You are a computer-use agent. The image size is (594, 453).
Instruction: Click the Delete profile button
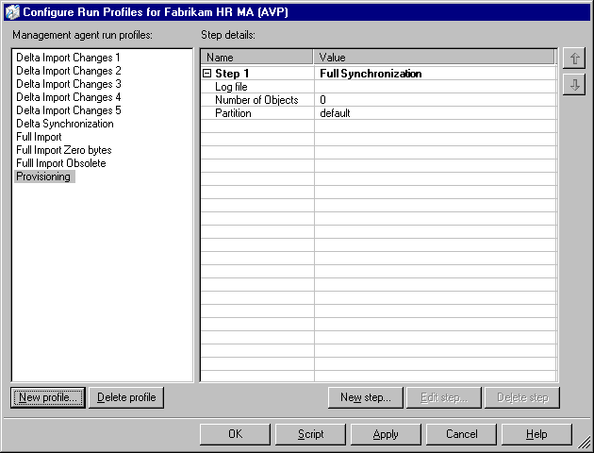coord(126,397)
